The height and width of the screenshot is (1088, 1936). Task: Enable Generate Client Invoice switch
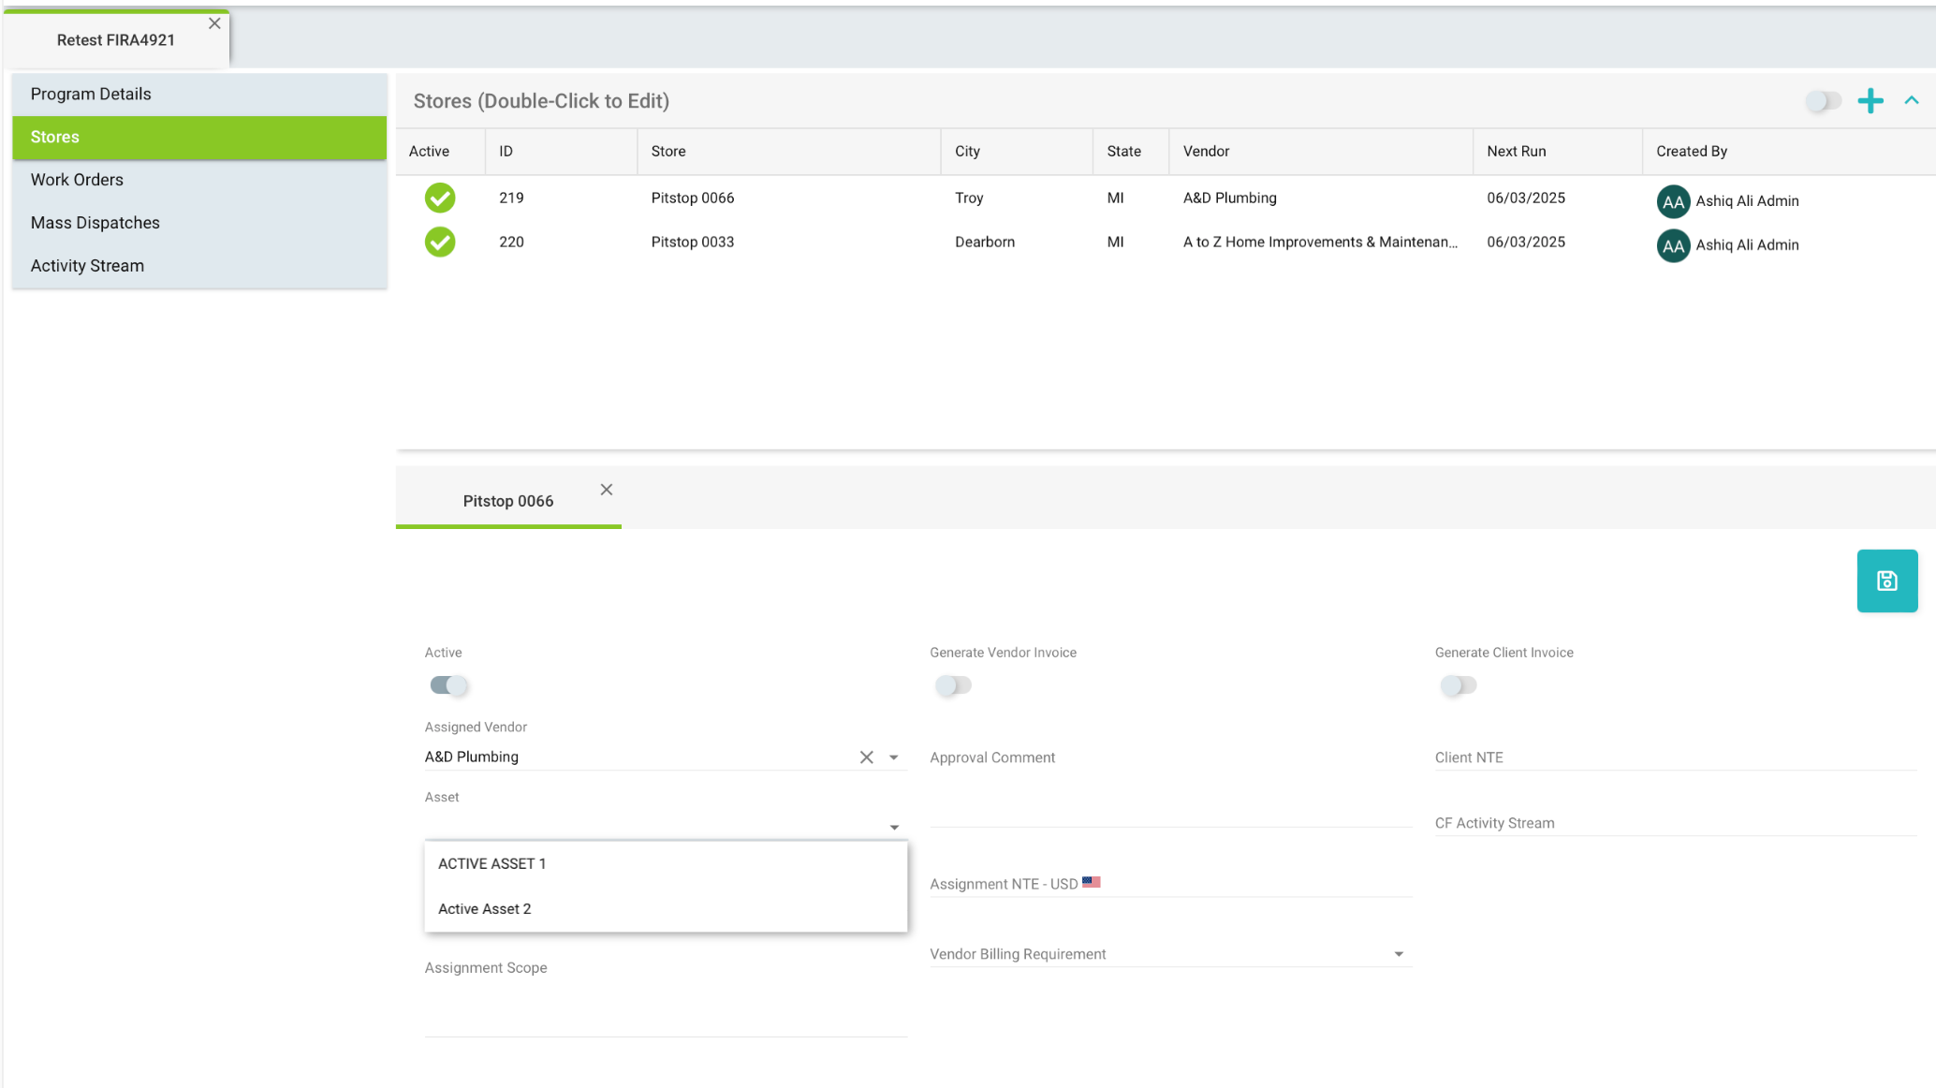click(1459, 685)
